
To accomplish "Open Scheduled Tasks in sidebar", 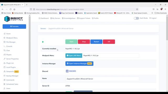I will point(11,84).
